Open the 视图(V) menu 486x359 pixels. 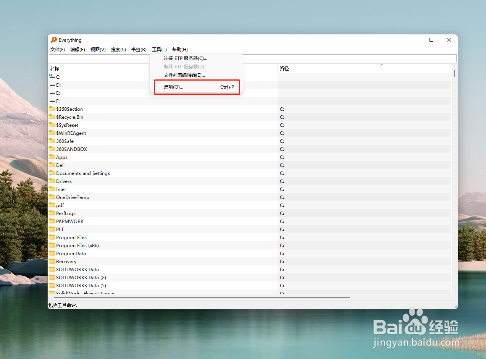click(x=98, y=50)
